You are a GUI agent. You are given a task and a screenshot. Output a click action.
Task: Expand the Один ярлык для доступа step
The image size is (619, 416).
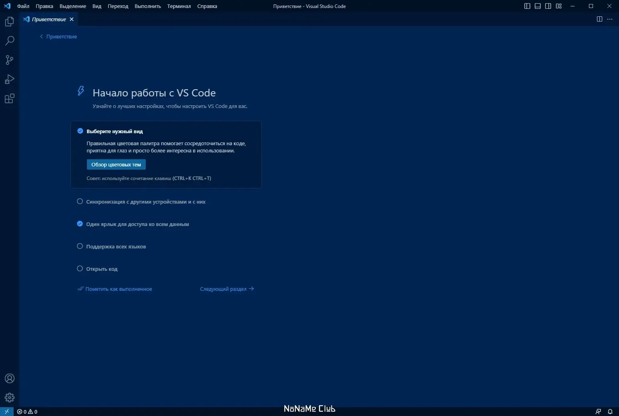coord(137,224)
